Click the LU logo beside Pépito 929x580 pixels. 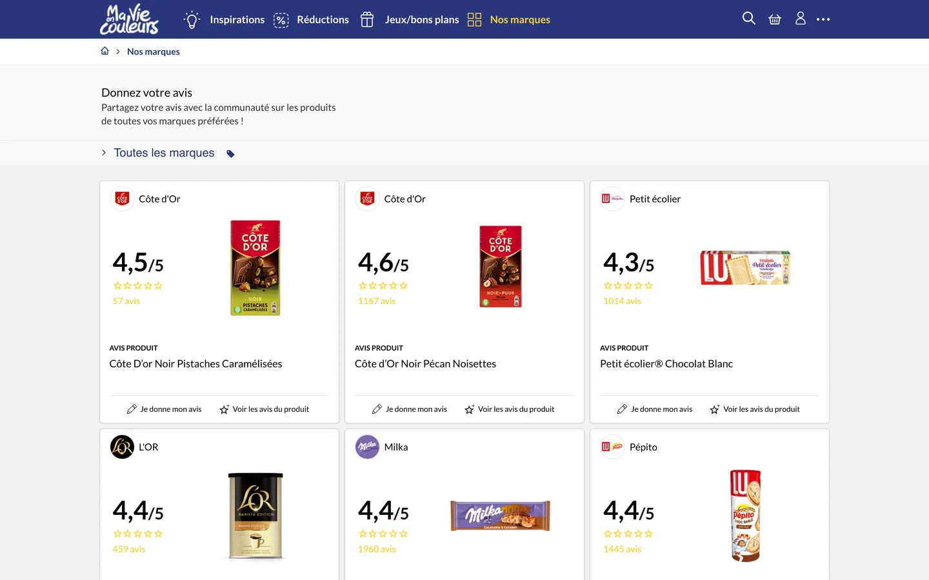(612, 447)
